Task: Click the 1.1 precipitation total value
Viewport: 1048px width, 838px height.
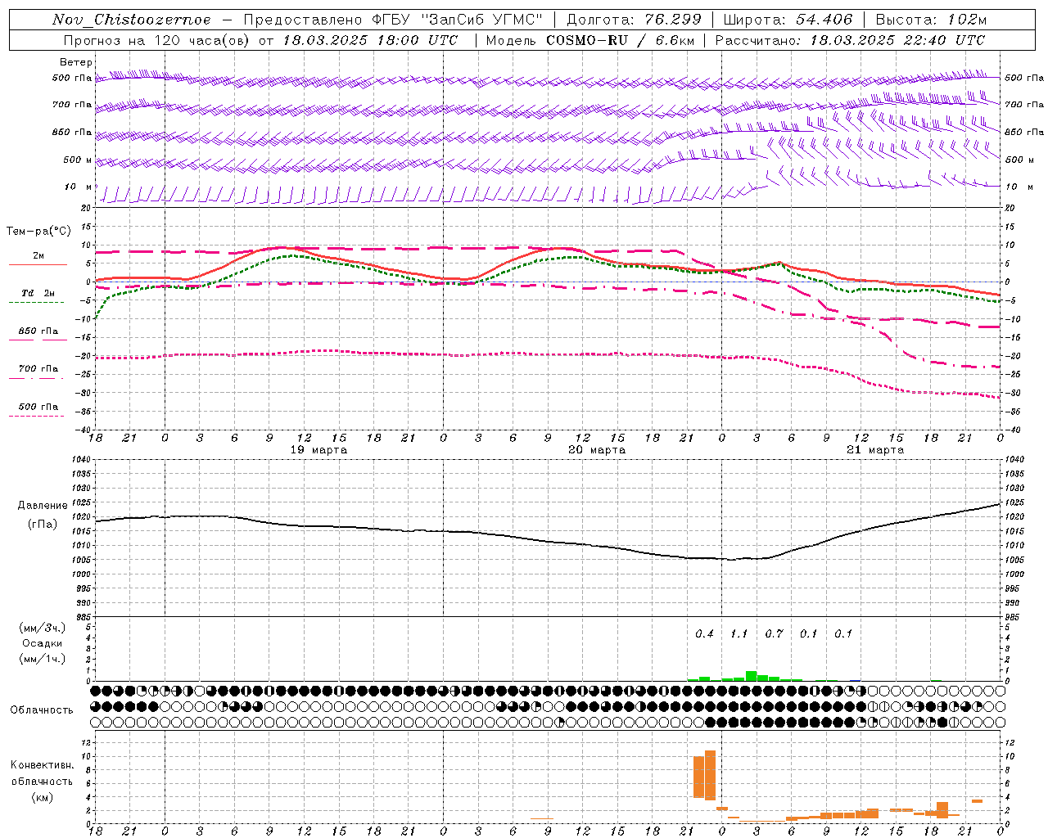Action: [x=739, y=633]
